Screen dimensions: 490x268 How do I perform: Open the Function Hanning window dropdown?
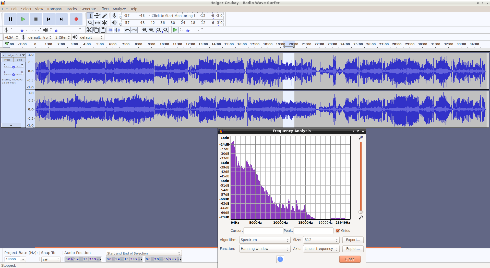click(265, 249)
